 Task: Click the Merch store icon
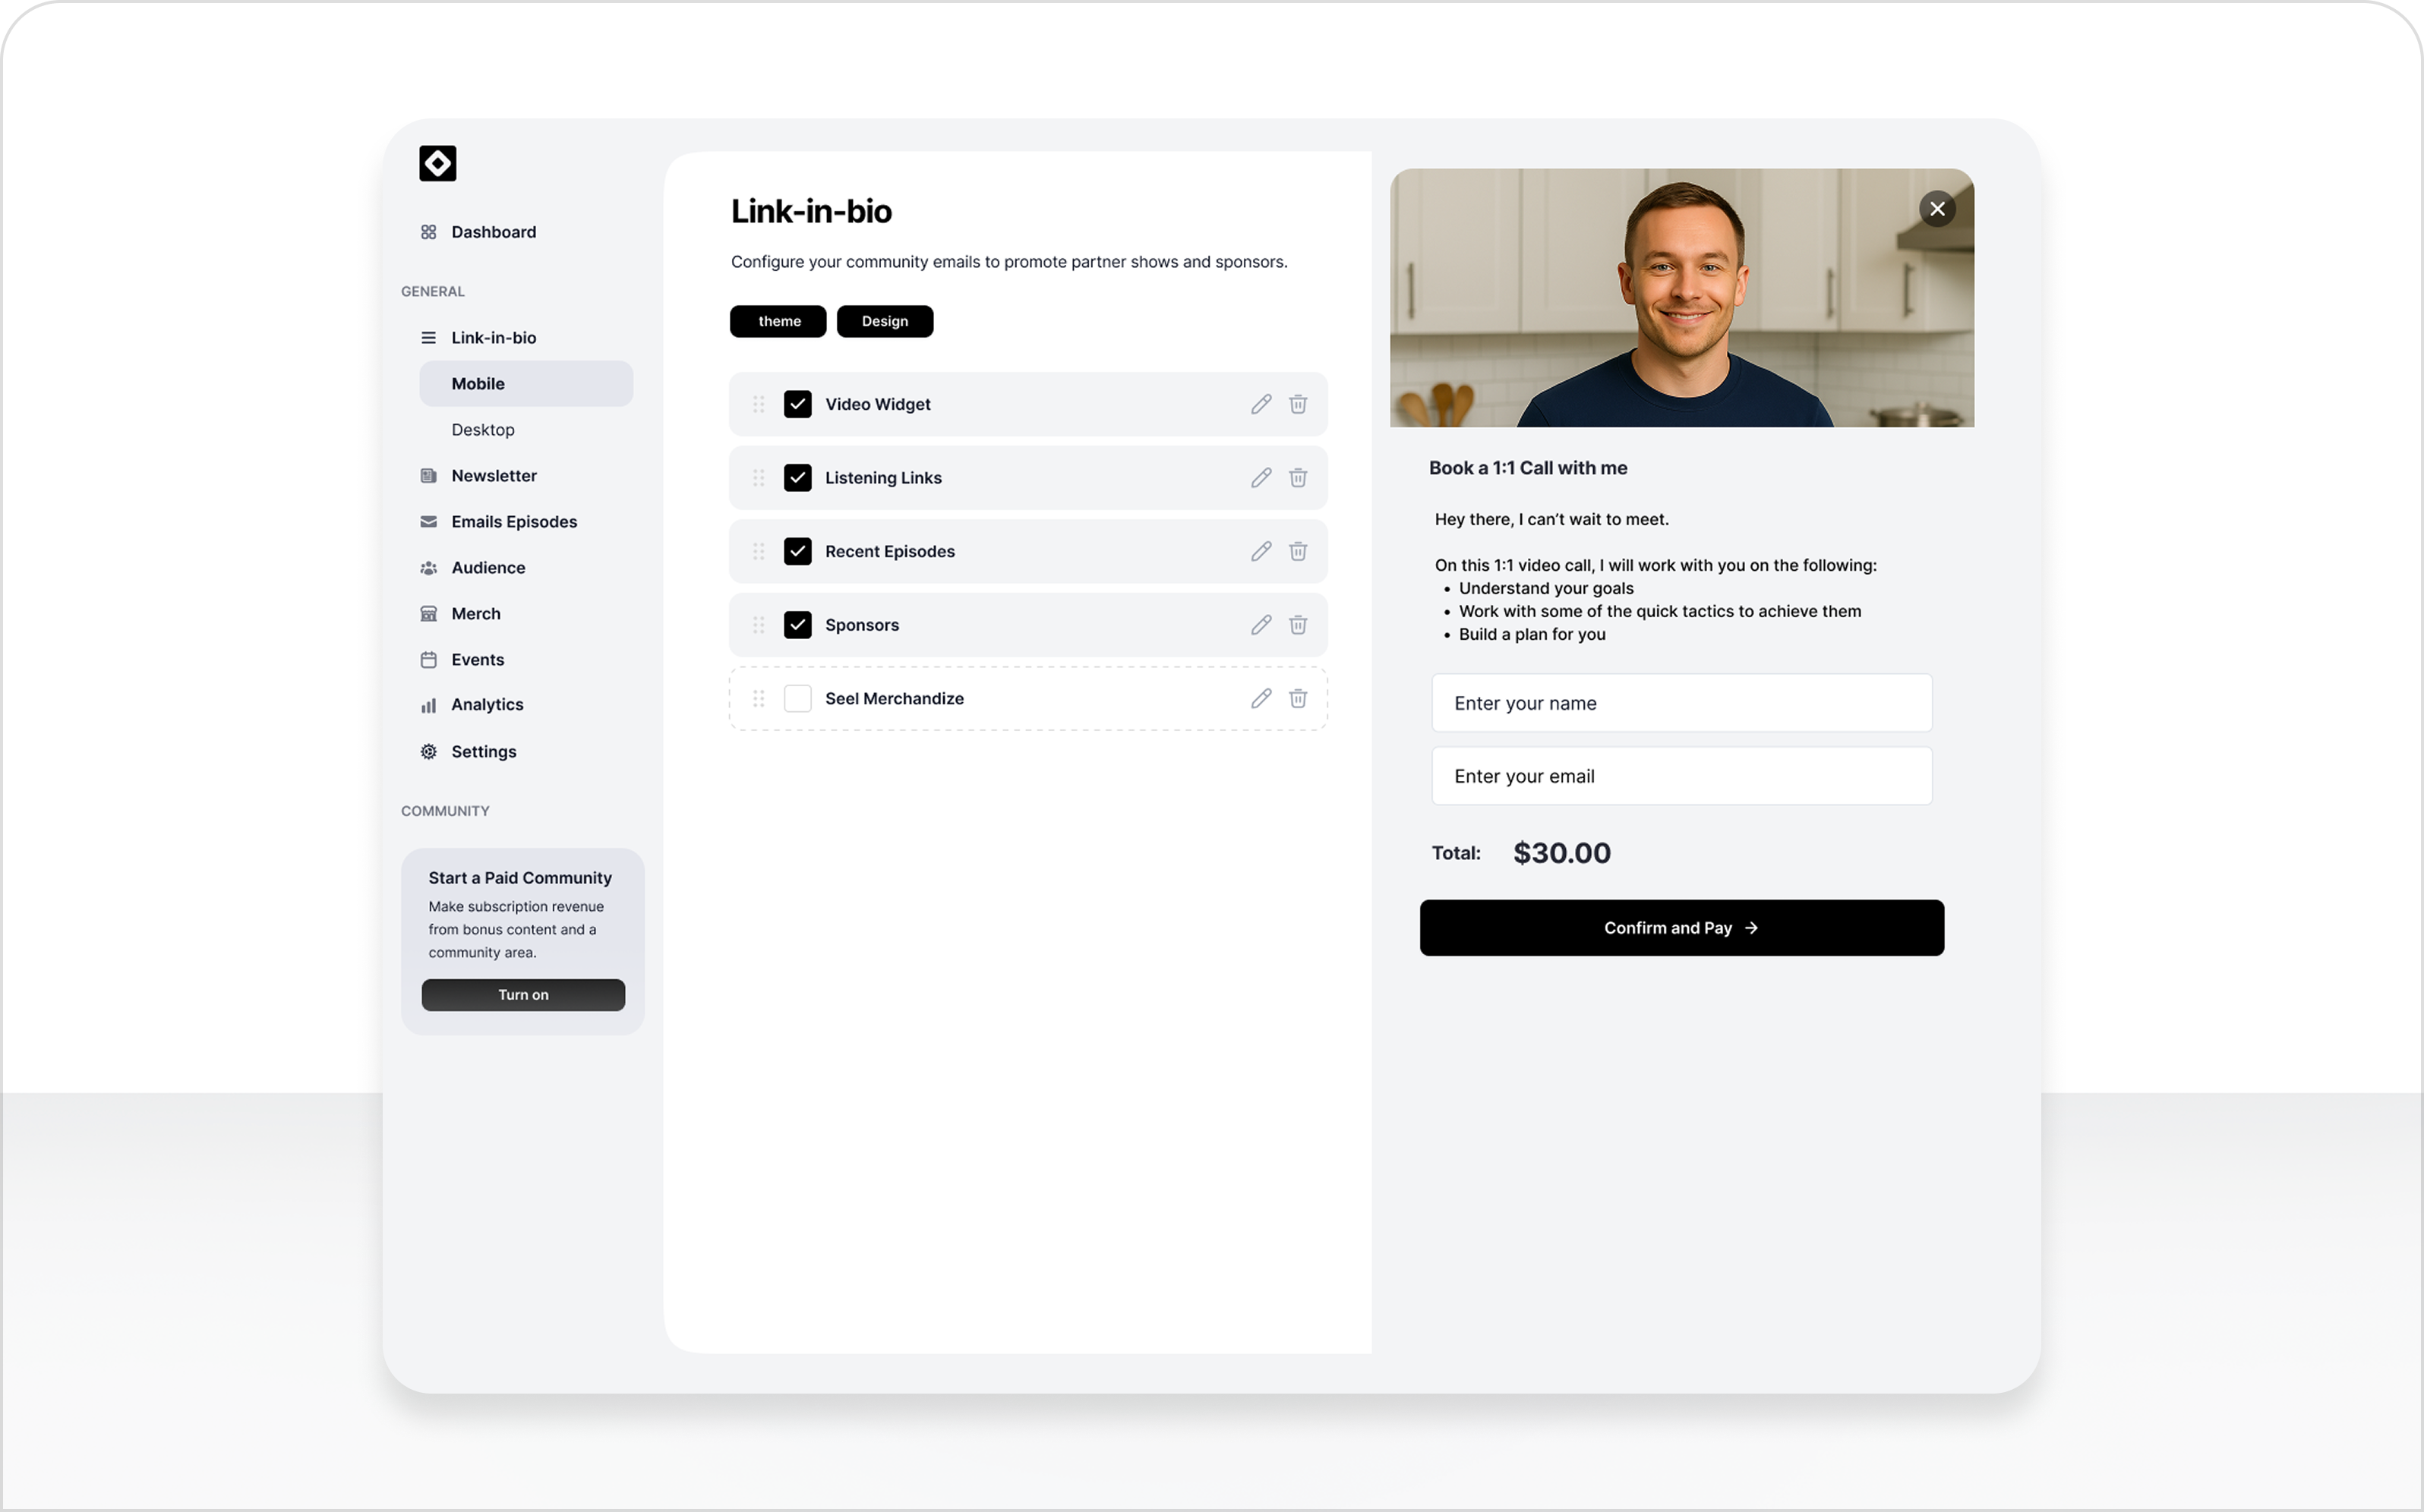[428, 614]
